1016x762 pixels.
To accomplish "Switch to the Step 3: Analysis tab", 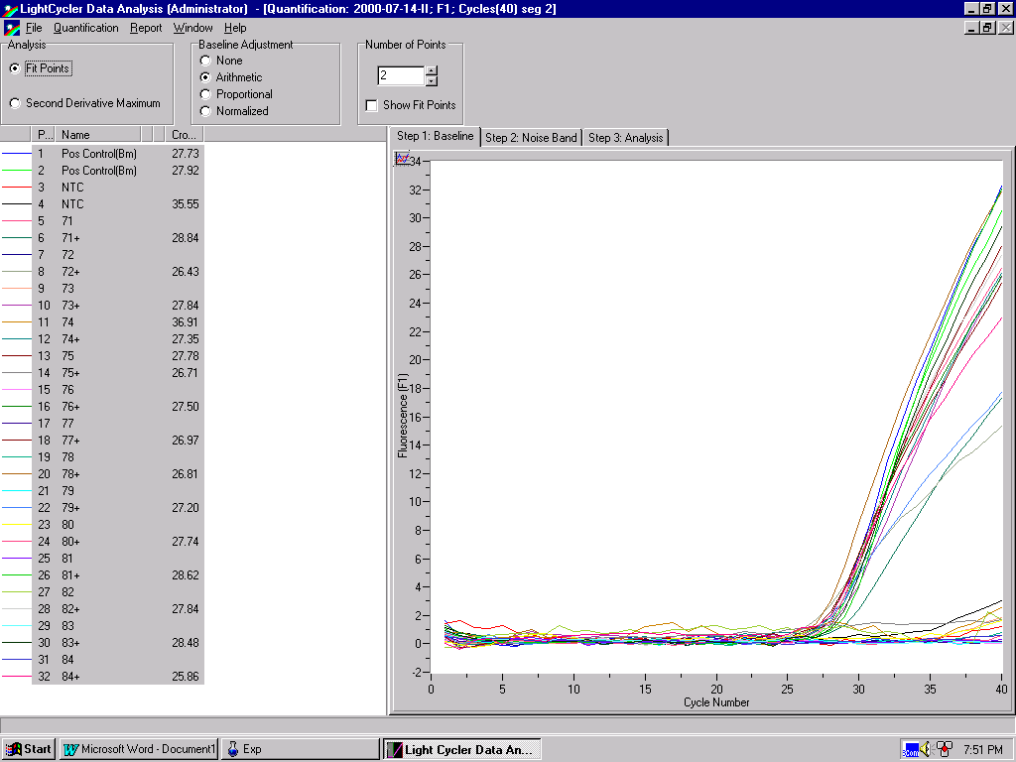I will pos(625,137).
